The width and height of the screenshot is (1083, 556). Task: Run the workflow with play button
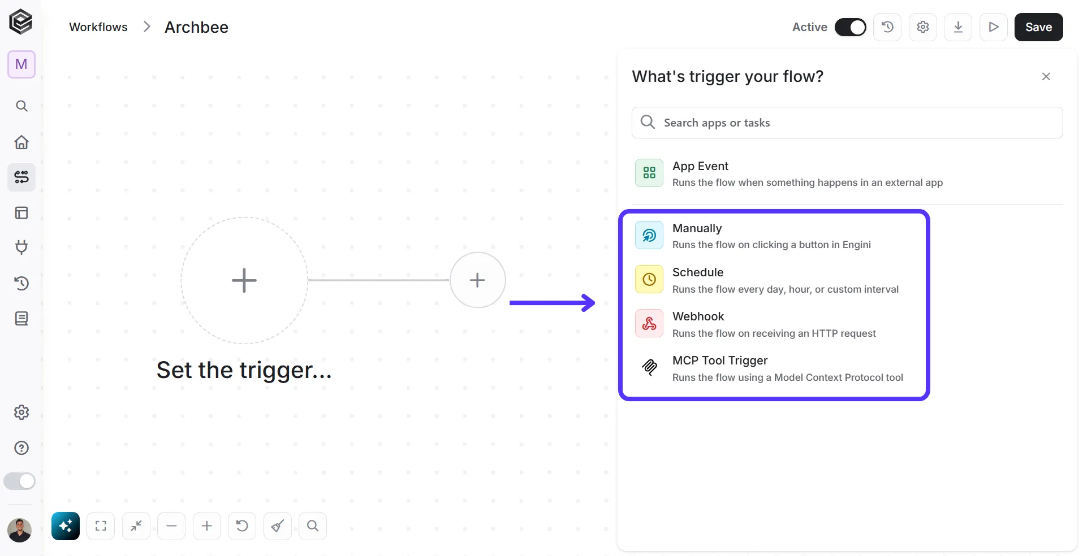point(994,27)
